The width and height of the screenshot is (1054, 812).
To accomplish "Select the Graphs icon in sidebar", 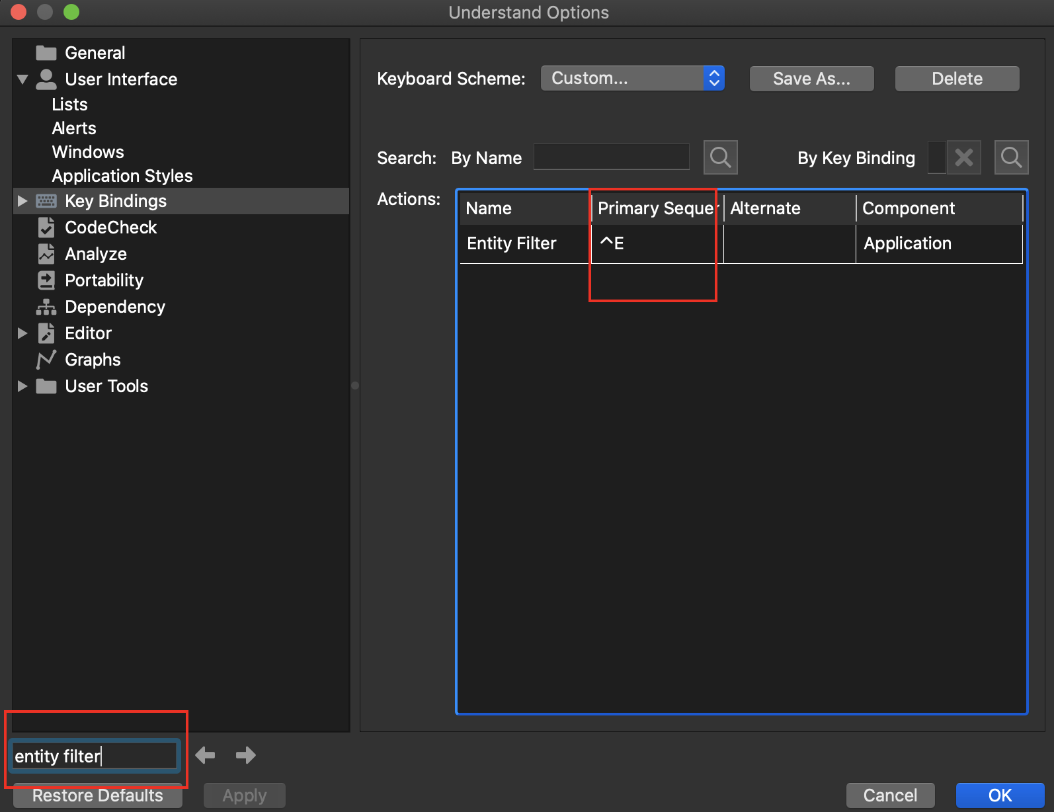I will [x=46, y=360].
